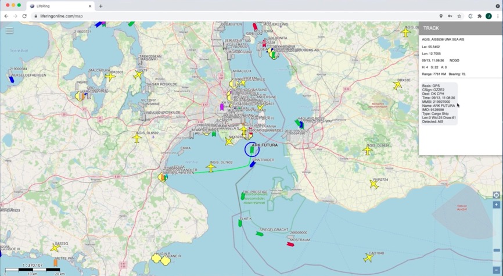Click the RYR2724 yellow aircraft icon
Image resolution: width=503 pixels, height=276 pixels.
(x=374, y=185)
